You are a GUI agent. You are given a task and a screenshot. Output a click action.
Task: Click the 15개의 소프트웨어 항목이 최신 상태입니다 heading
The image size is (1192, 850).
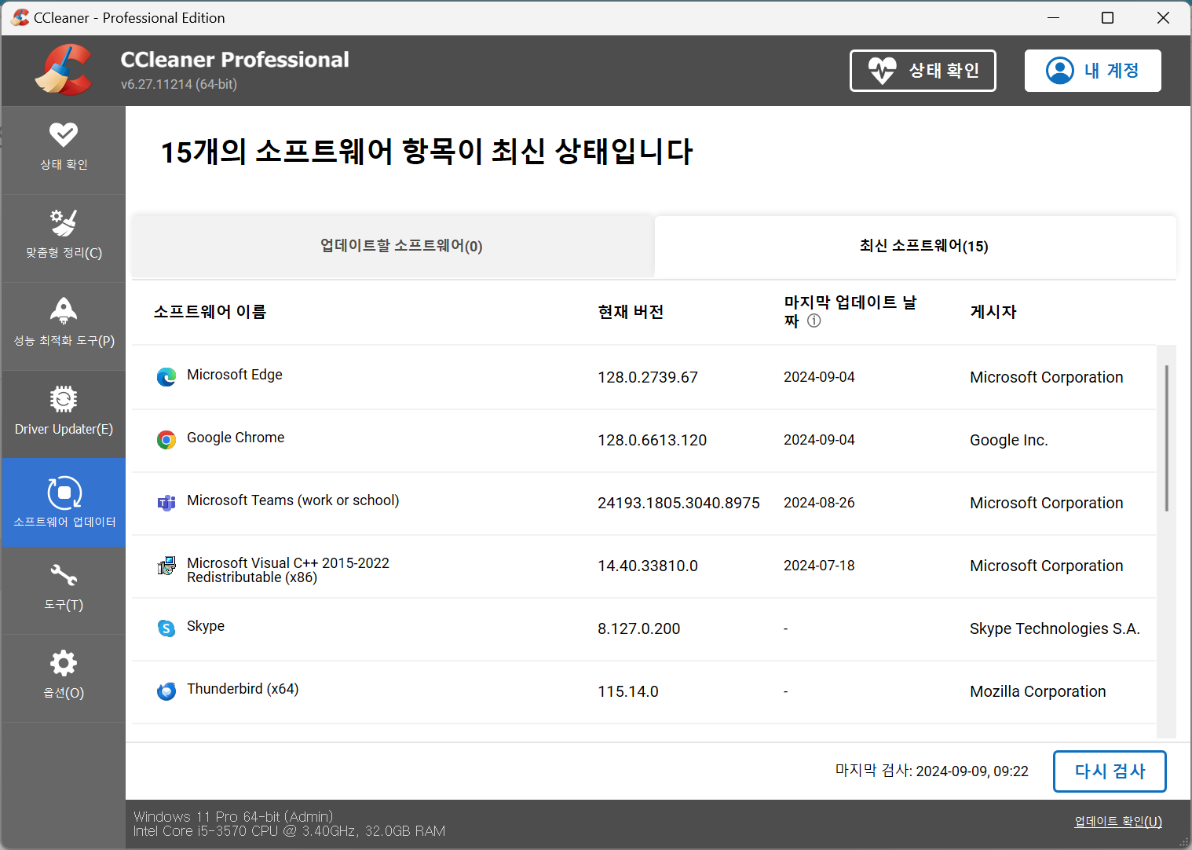click(426, 152)
